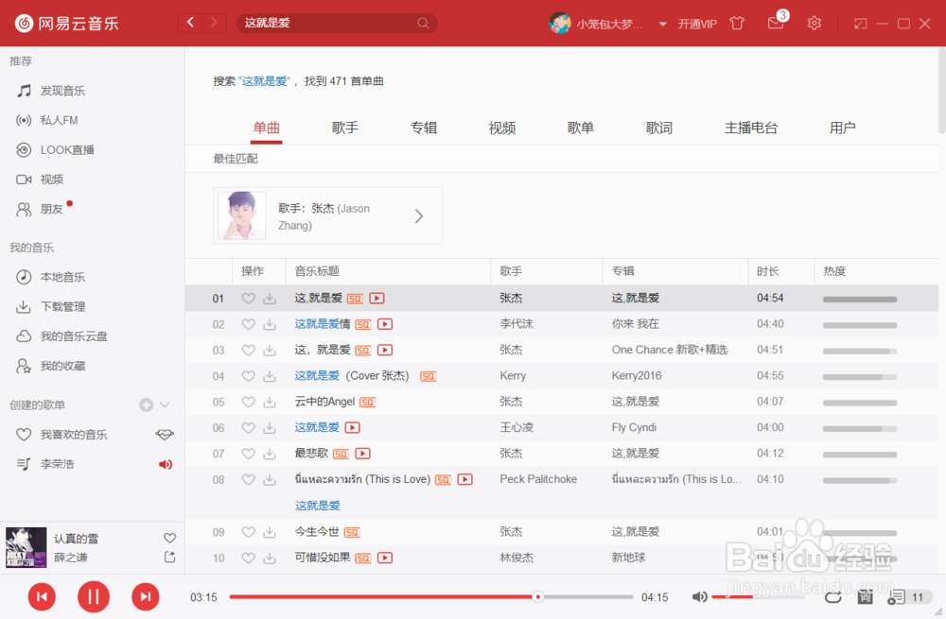
Task: Open the message inbox icon
Action: (776, 23)
